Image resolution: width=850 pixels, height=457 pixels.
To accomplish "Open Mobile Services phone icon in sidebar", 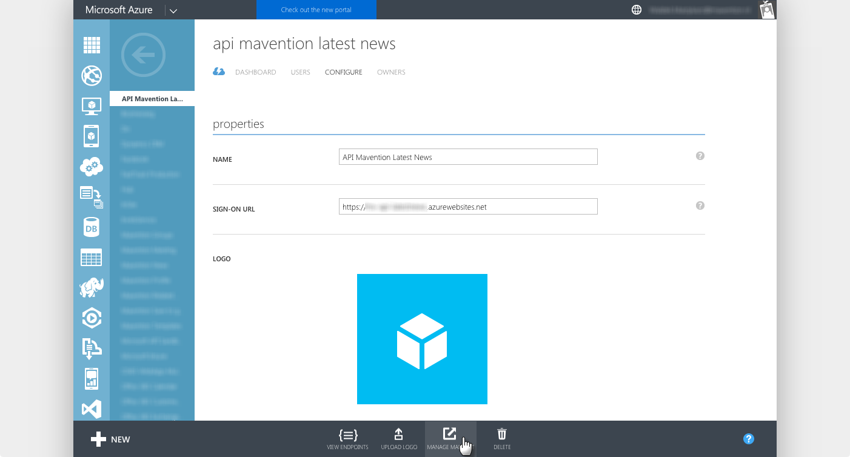I will coord(92,136).
